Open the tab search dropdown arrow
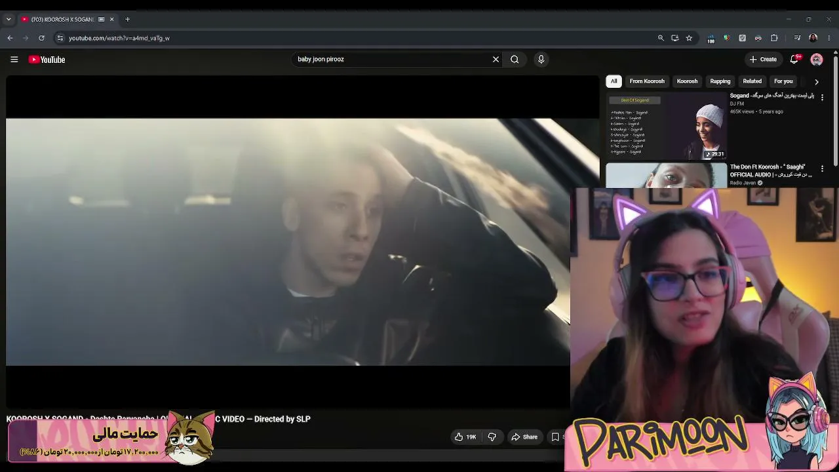839x472 pixels. [9, 20]
